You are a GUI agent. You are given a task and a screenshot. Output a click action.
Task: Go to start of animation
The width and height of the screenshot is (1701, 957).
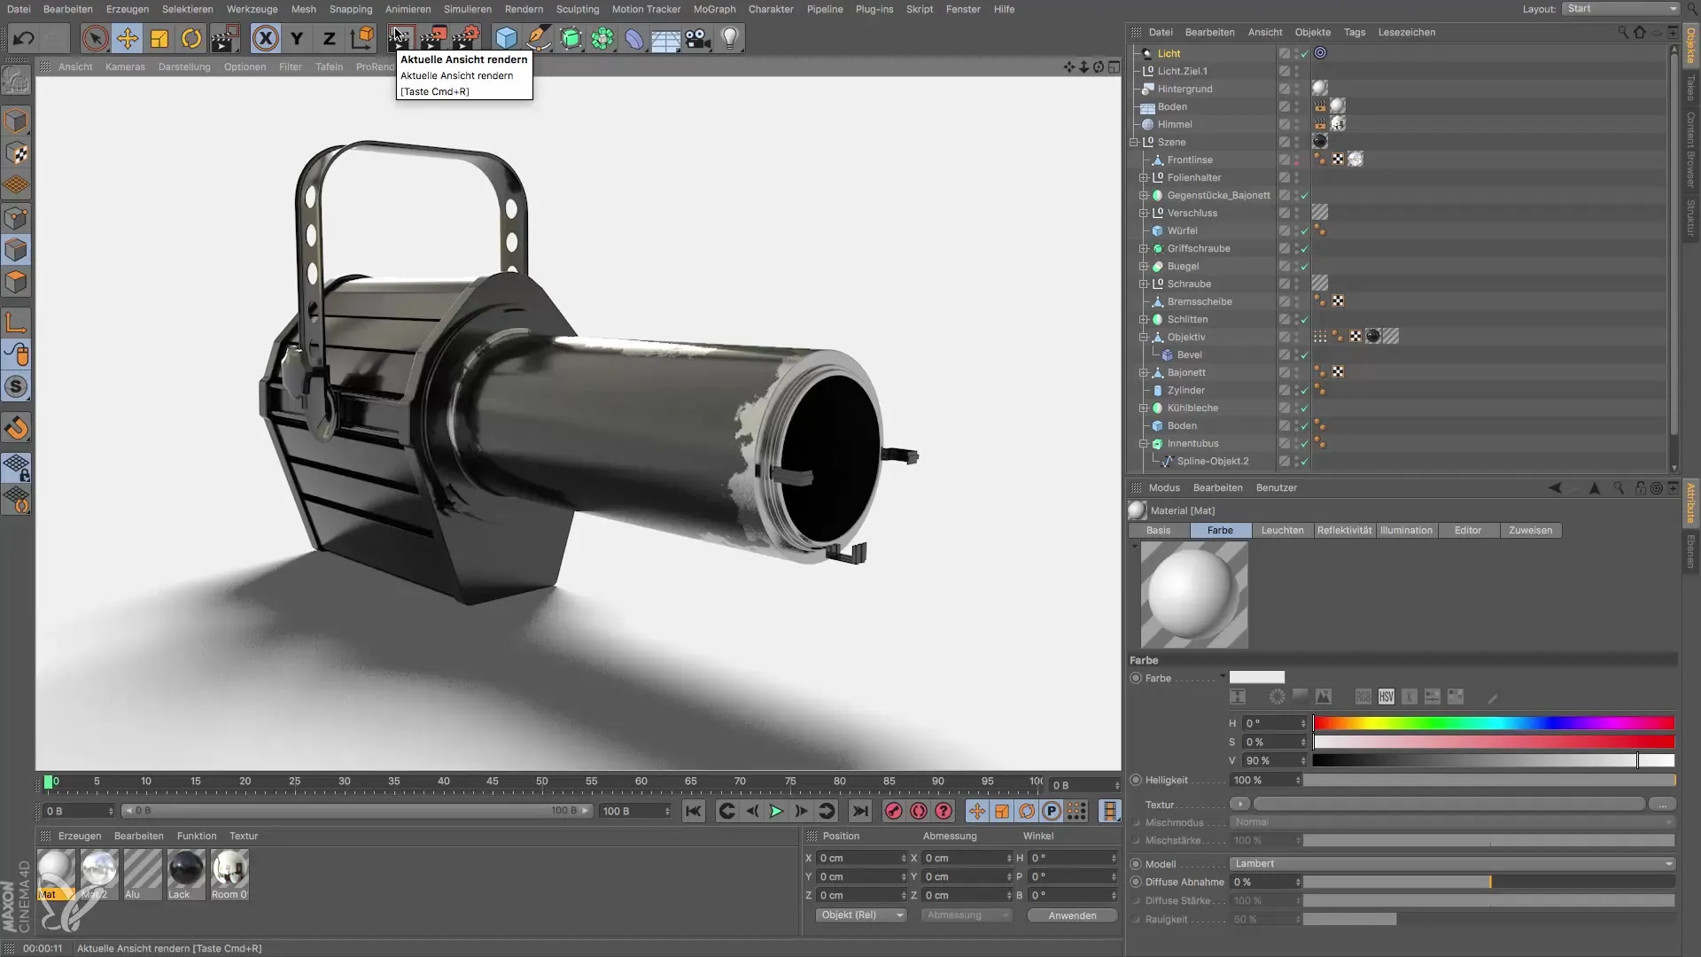[x=694, y=811]
